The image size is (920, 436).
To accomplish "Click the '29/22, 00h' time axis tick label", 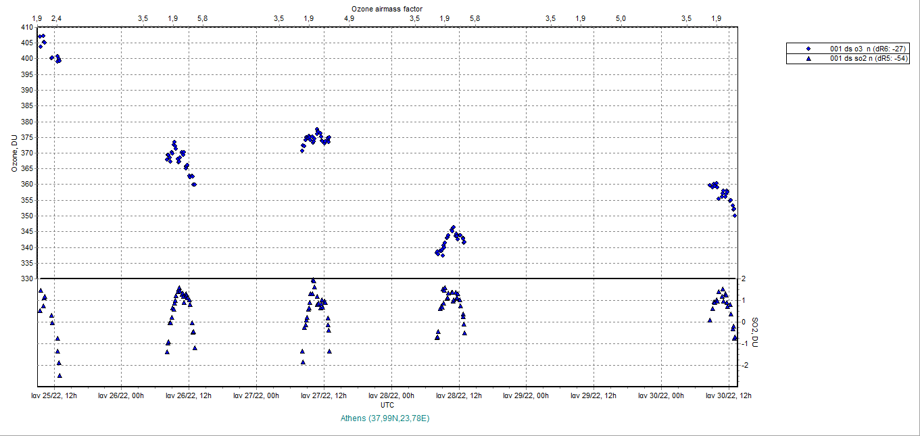I will (x=527, y=396).
